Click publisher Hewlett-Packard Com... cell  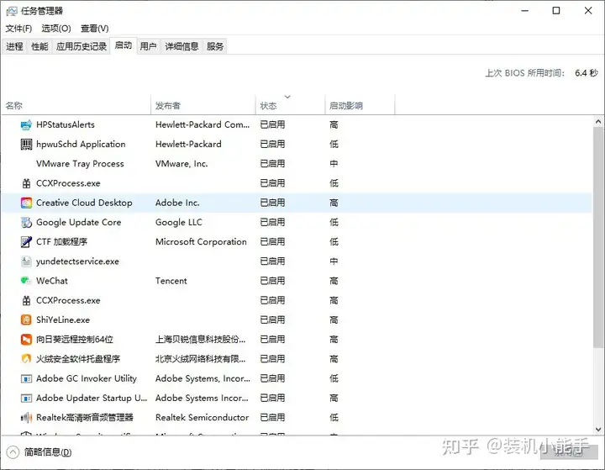pyautogui.click(x=203, y=124)
